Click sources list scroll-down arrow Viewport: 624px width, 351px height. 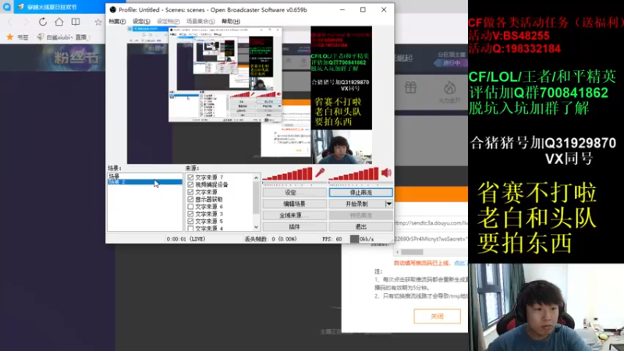[256, 227]
